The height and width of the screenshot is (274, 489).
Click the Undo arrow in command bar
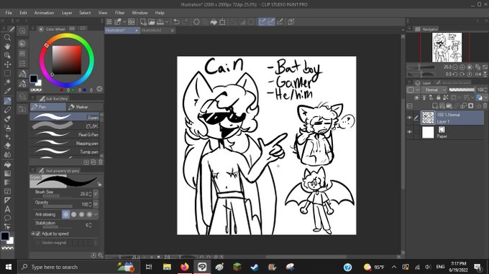[x=176, y=22]
